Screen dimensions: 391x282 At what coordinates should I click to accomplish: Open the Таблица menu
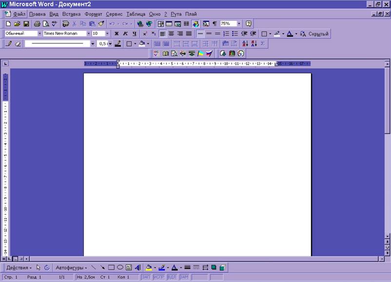pyautogui.click(x=136, y=14)
